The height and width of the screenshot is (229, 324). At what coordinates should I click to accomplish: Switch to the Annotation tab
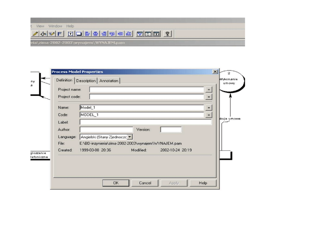click(109, 81)
